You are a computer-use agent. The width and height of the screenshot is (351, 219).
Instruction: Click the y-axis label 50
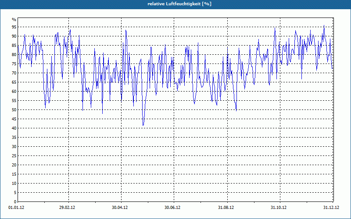14,110
